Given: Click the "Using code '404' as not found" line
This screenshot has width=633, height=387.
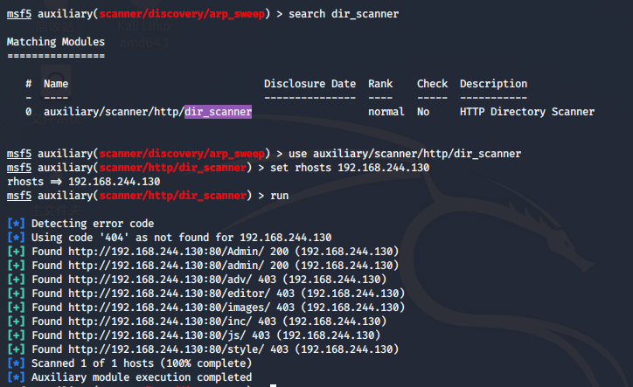Looking at the screenshot, I should click(182, 238).
